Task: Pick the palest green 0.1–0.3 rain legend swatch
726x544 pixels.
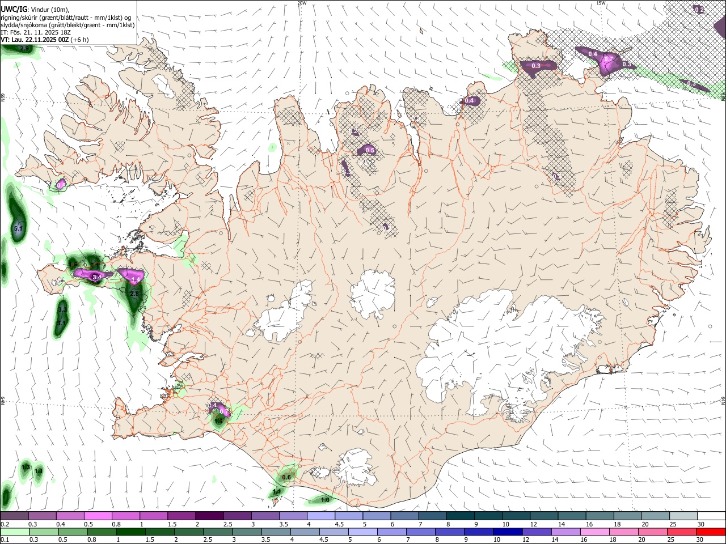Action: pos(14,532)
